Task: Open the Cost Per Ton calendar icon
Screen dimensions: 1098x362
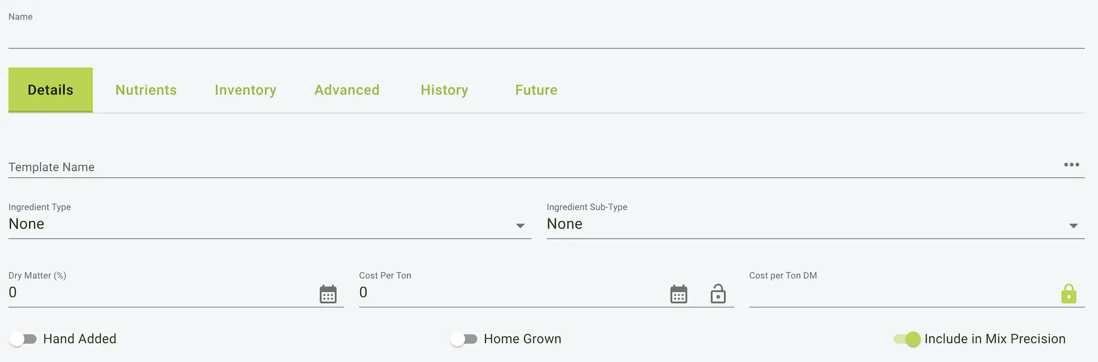Action: [x=678, y=294]
